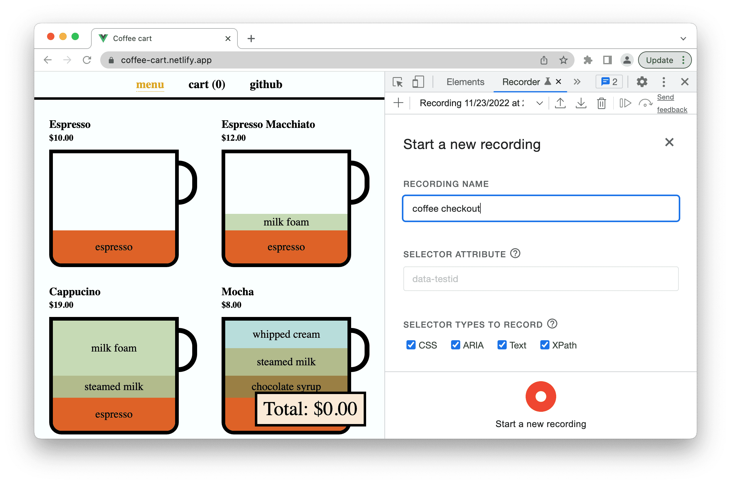Screen dimensions: 731x484
Task: Select the menu navigation tab
Action: [x=150, y=84]
